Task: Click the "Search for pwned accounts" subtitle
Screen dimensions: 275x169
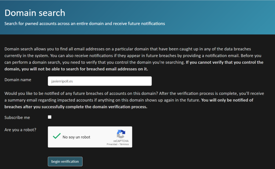Action: pyautogui.click(x=85, y=24)
